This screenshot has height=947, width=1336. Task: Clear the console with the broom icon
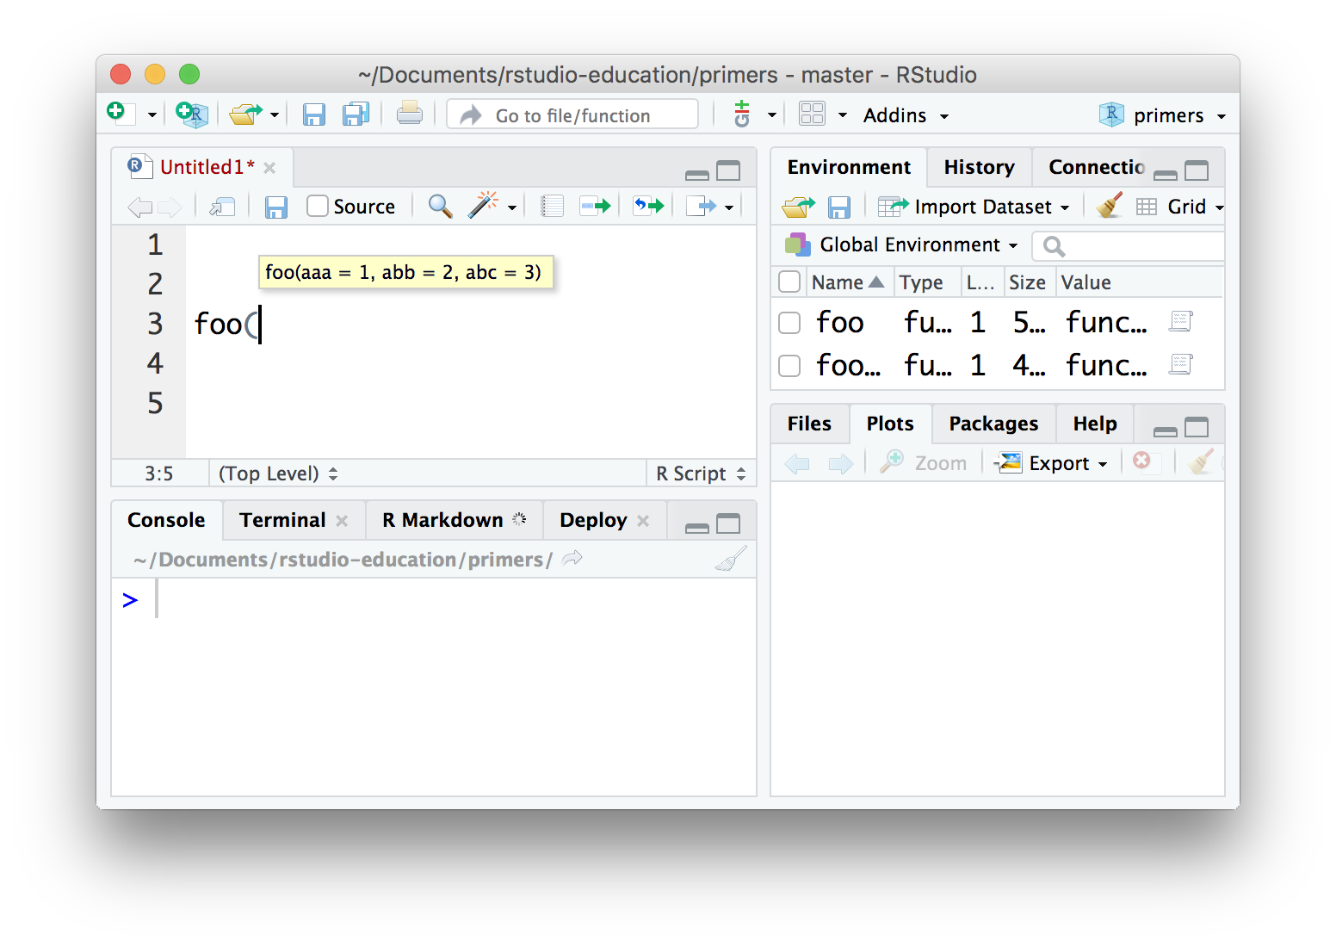coord(730,560)
